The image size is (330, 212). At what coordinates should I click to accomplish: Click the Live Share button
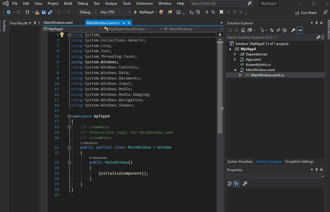coord(306,13)
